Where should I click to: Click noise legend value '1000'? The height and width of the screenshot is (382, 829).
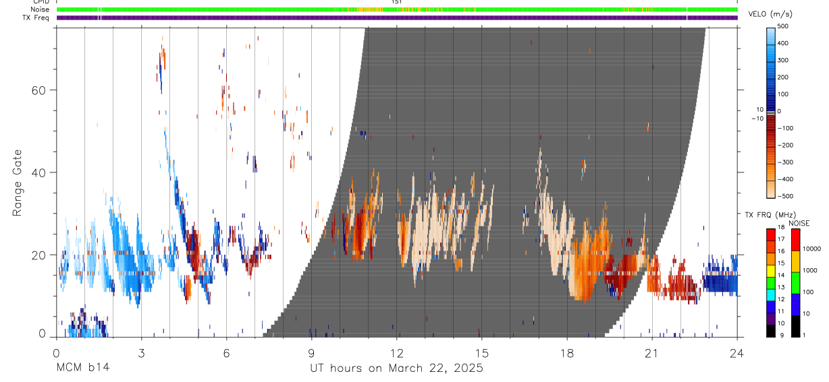(810, 270)
